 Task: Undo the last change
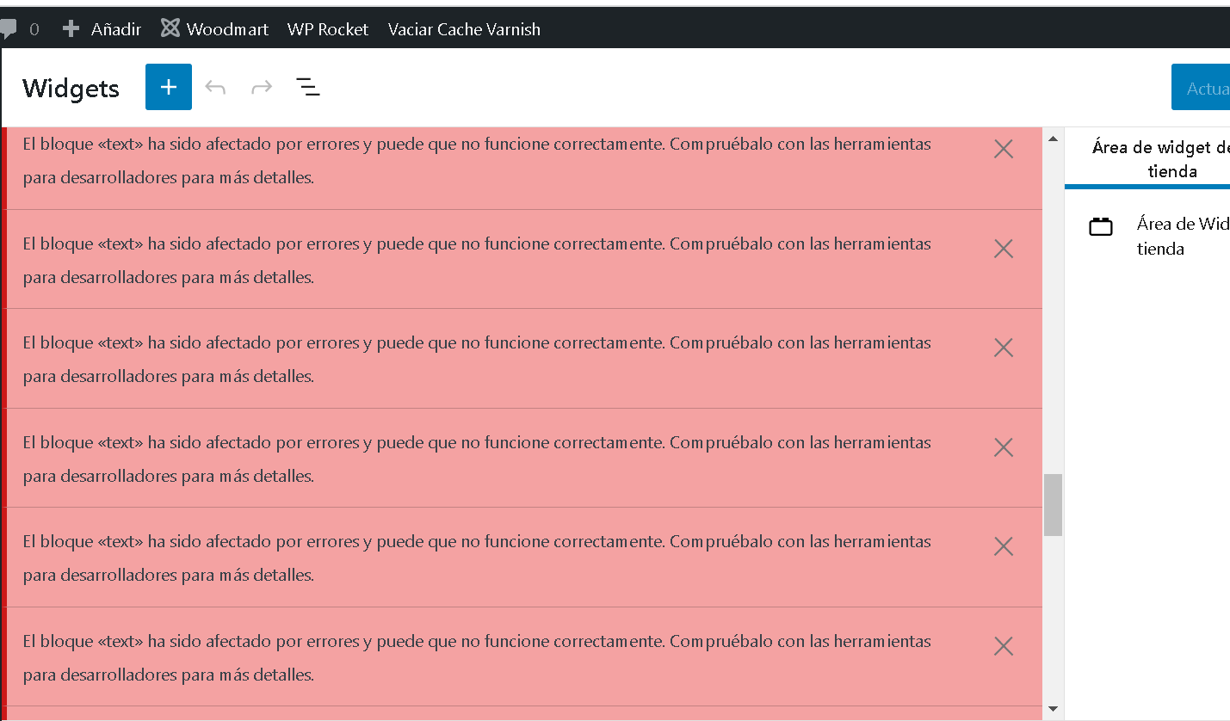point(215,87)
